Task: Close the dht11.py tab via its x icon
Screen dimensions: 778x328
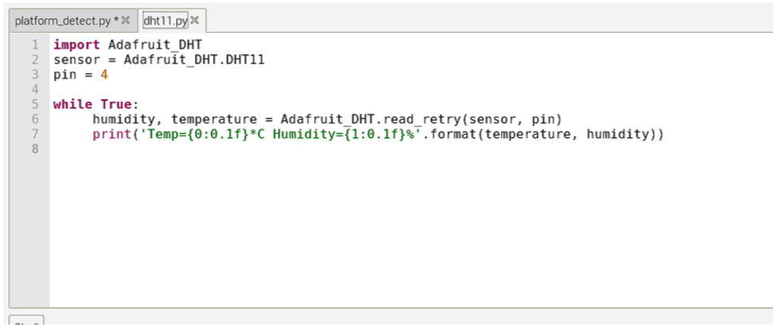Action: coord(195,21)
